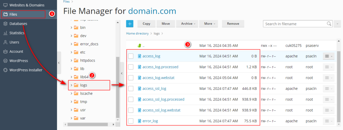The width and height of the screenshot is (343, 130).
Task: Check the error_log checkbox
Action: point(131,121)
